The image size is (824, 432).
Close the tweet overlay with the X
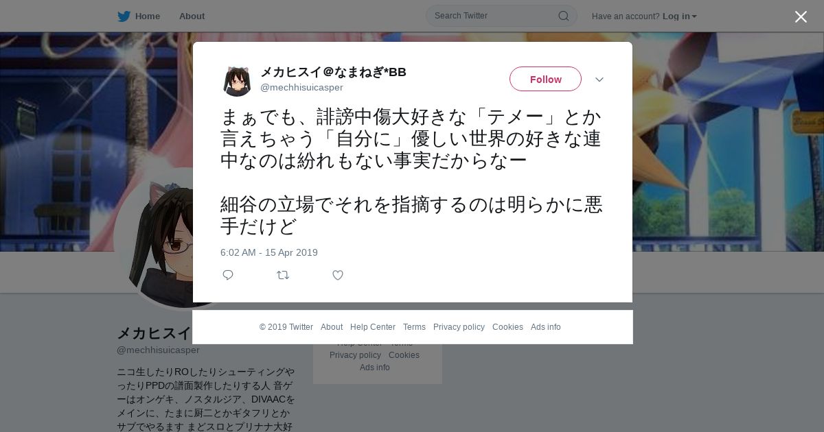click(801, 16)
